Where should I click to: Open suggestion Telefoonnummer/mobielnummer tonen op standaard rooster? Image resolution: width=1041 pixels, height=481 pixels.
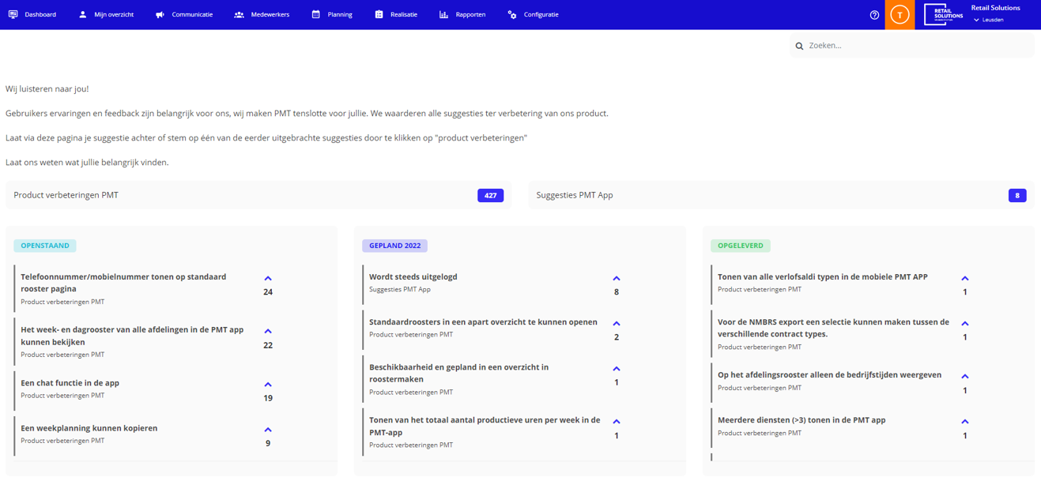pyautogui.click(x=123, y=283)
